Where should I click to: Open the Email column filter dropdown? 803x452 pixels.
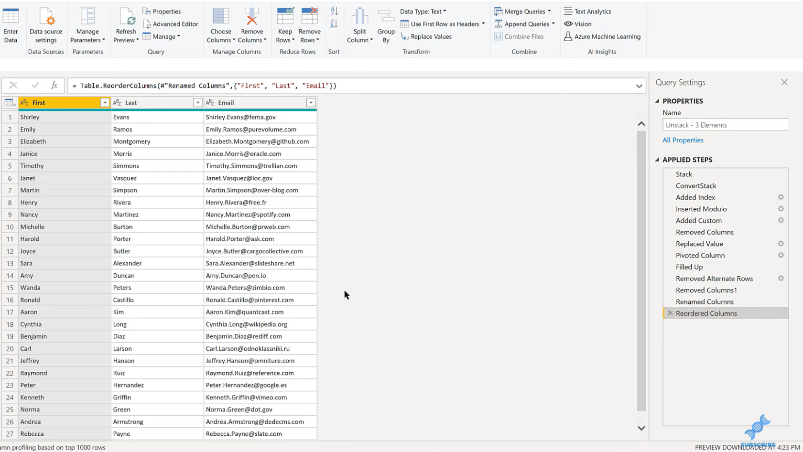pos(311,103)
